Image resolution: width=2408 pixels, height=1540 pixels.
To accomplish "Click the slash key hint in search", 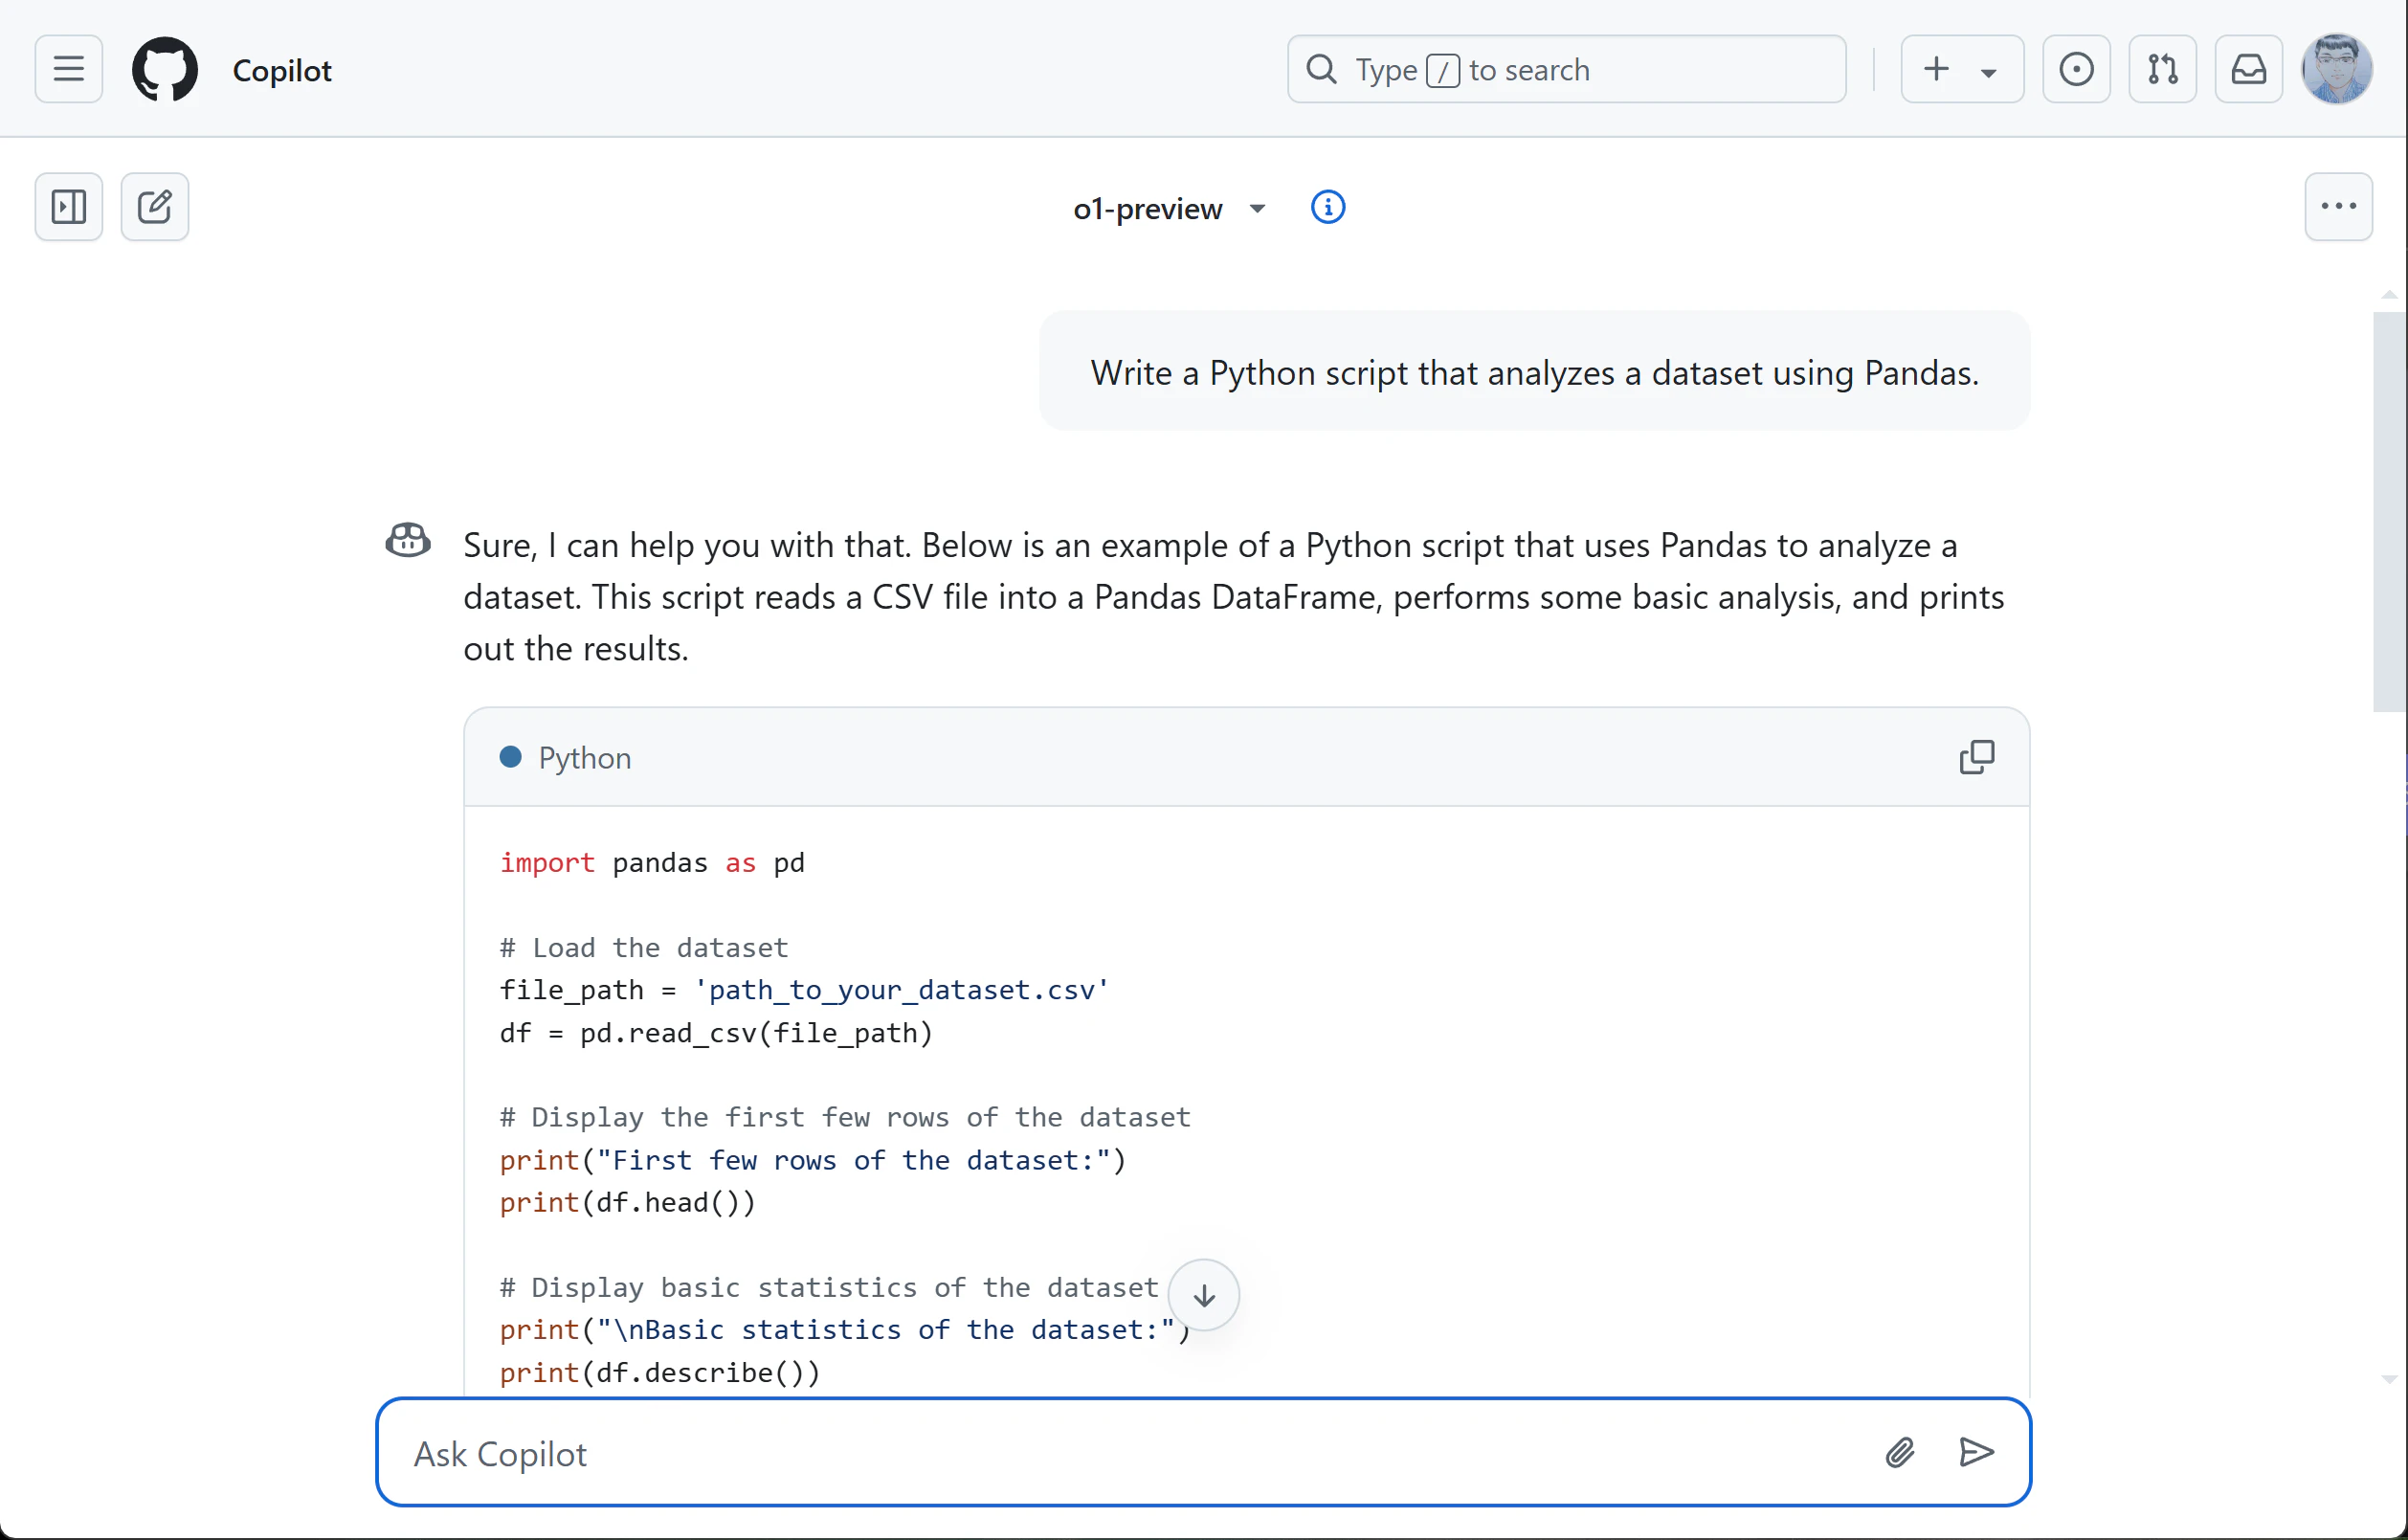I will click(1442, 70).
